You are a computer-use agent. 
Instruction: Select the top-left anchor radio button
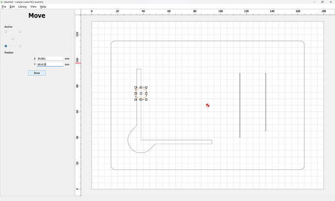tap(6, 32)
